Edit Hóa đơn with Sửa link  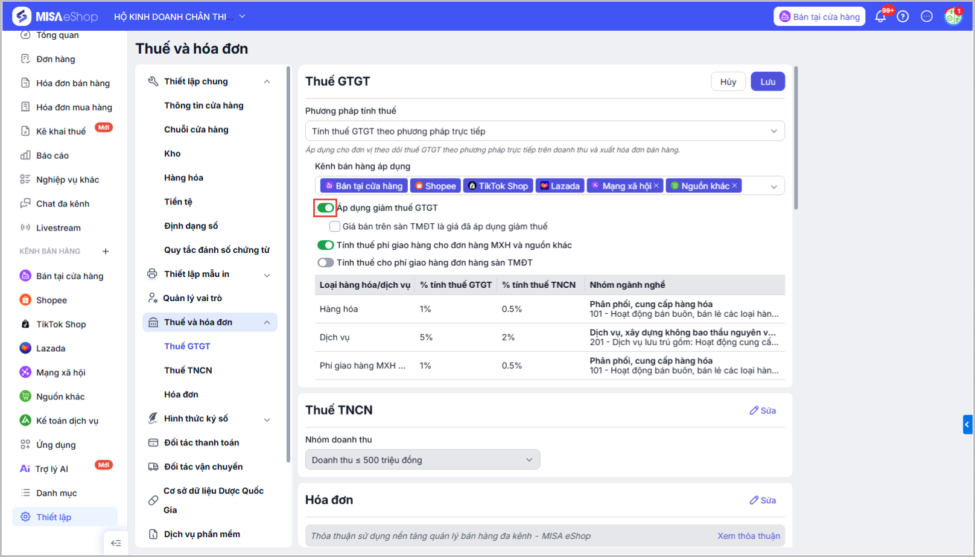coord(763,500)
